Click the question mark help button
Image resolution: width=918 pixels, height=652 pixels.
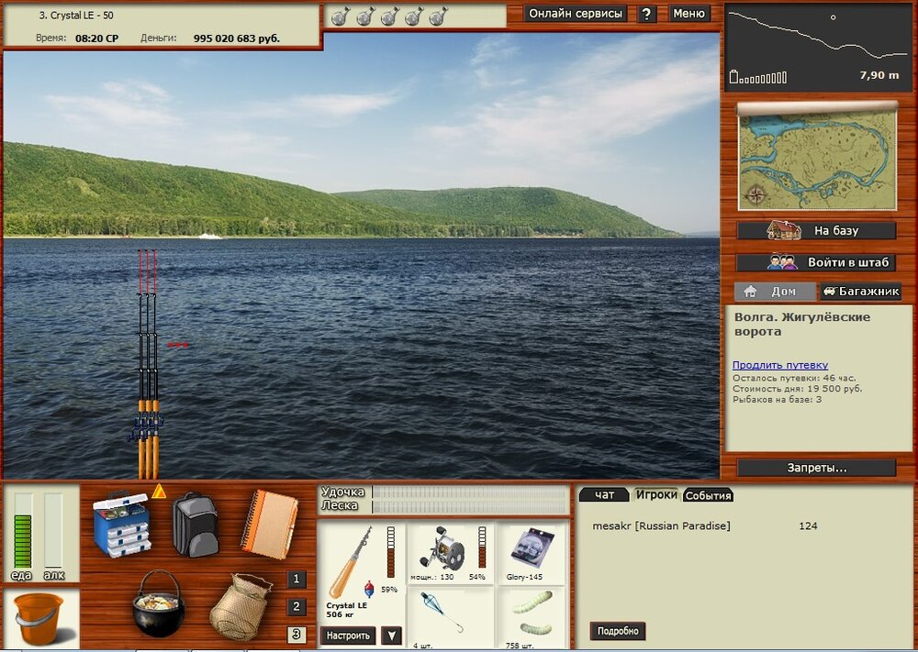click(x=647, y=14)
